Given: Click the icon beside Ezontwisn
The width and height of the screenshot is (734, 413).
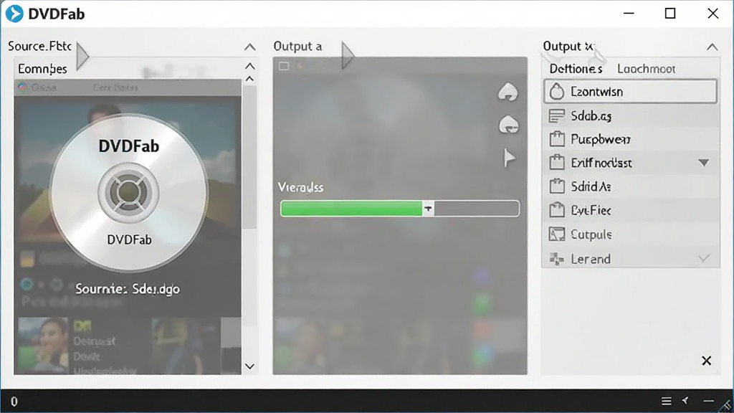Looking at the screenshot, I should 557,91.
